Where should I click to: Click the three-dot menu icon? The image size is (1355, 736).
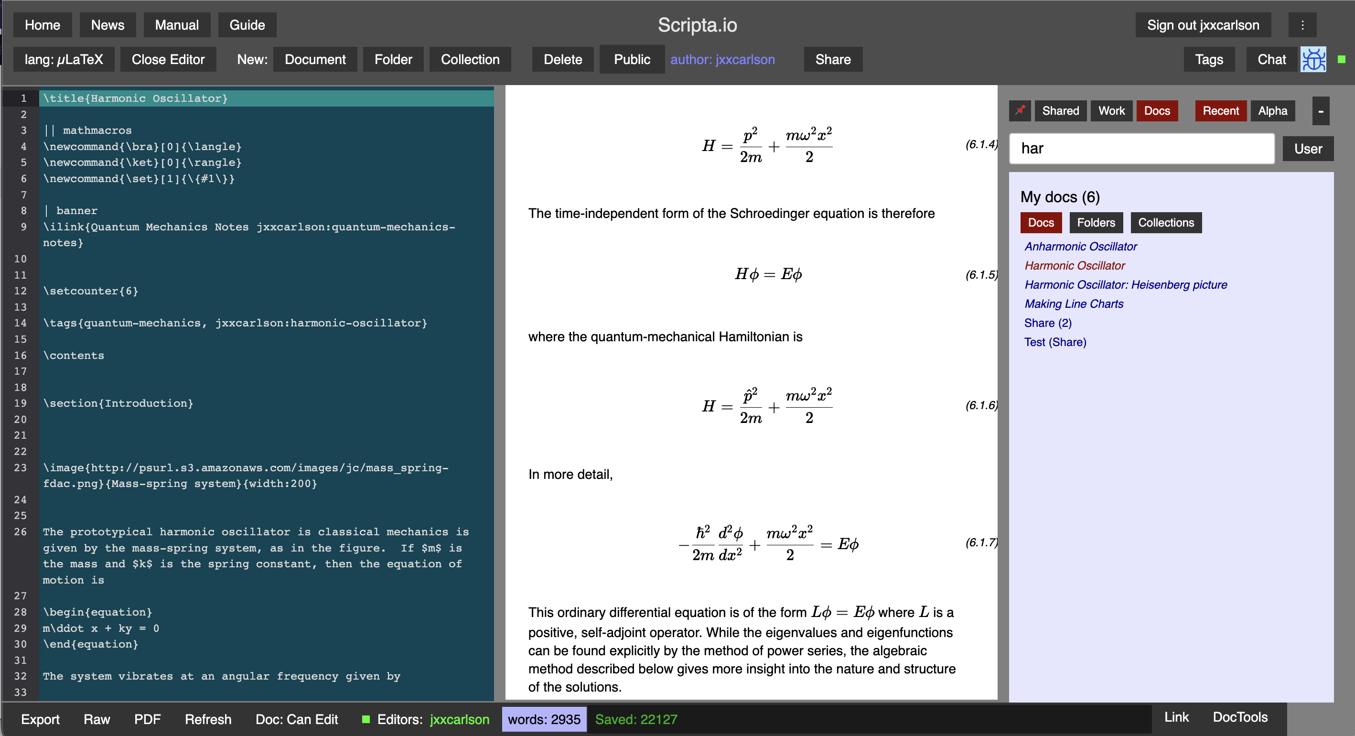click(1302, 24)
